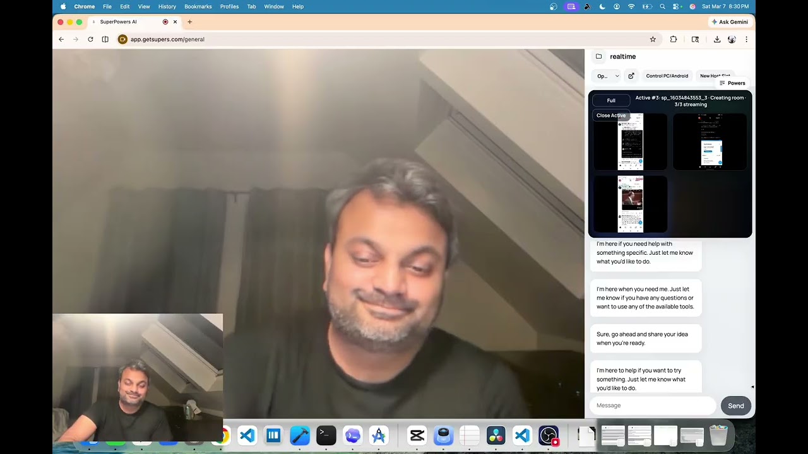
Task: Click the date and time Sat Mar 7
Action: (x=725, y=6)
